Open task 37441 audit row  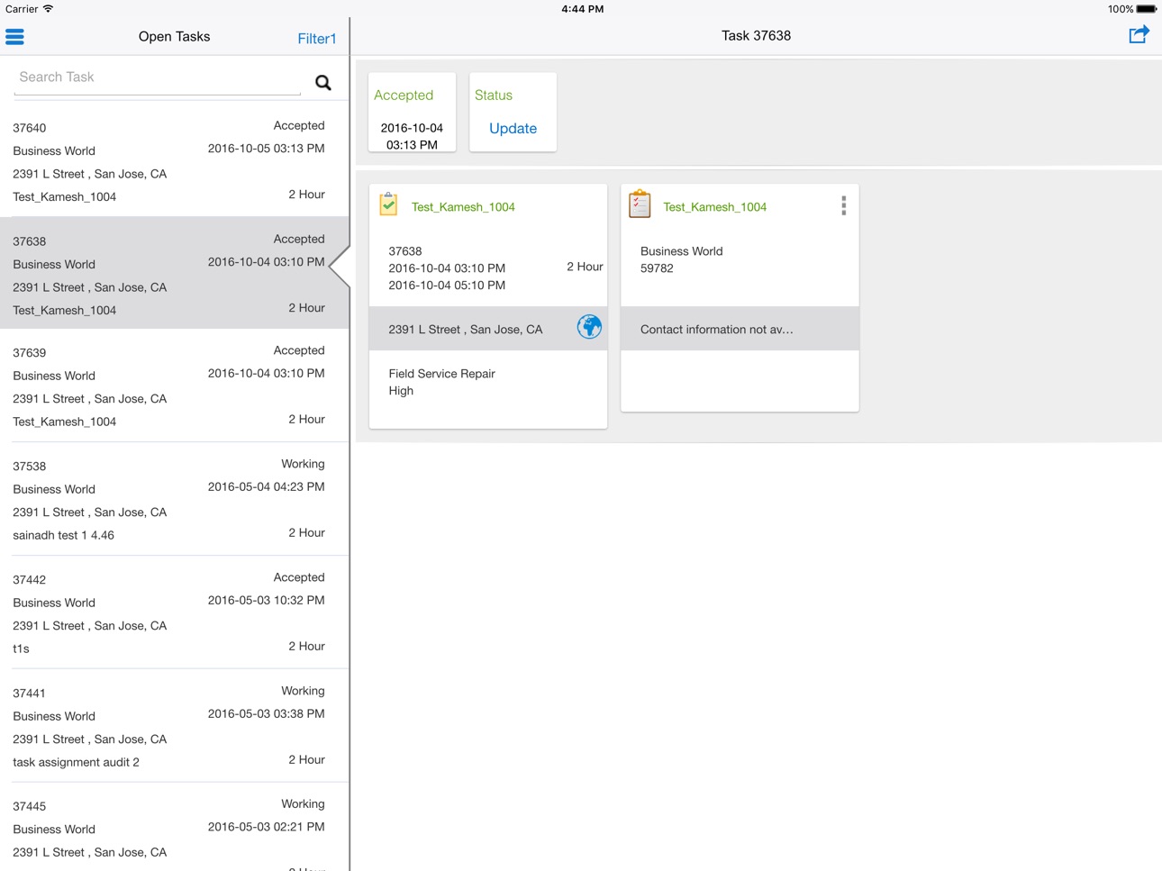click(x=174, y=726)
